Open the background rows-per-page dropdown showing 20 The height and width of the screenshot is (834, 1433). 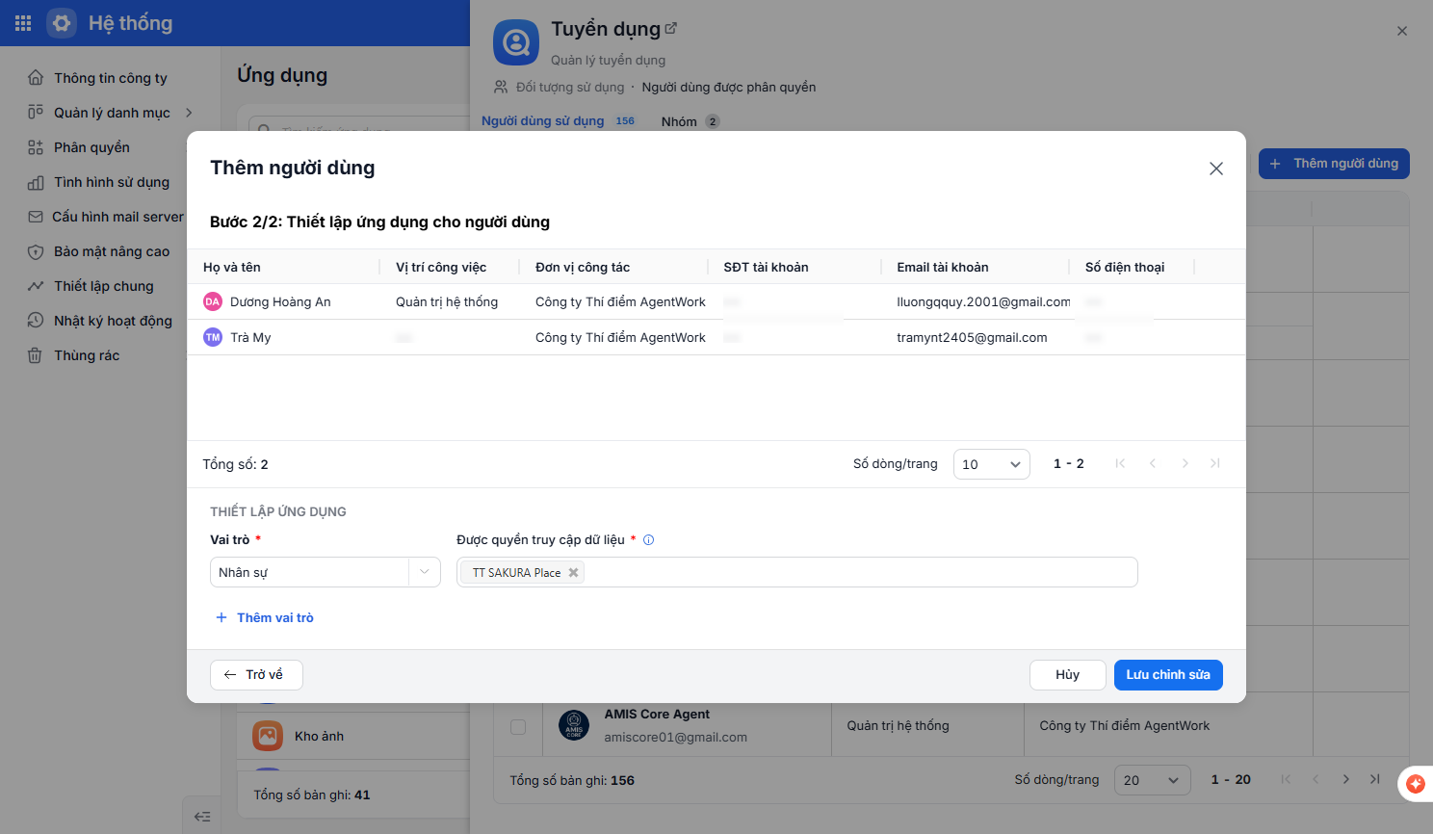(x=1153, y=780)
